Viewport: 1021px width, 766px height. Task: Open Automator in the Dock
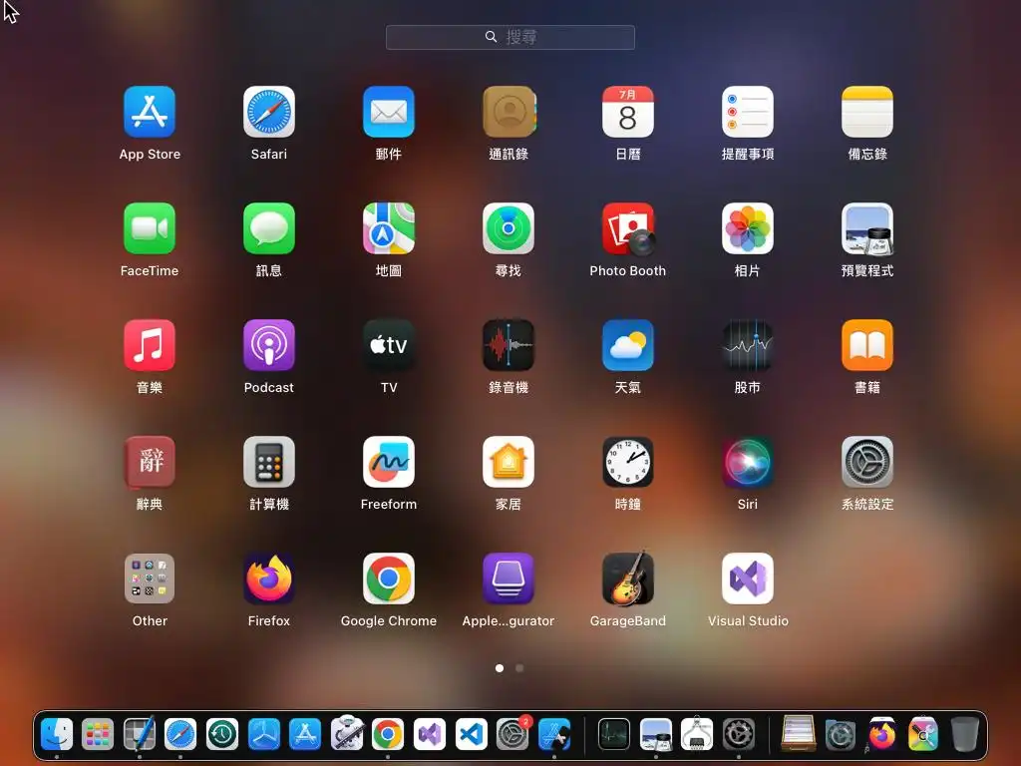click(346, 734)
